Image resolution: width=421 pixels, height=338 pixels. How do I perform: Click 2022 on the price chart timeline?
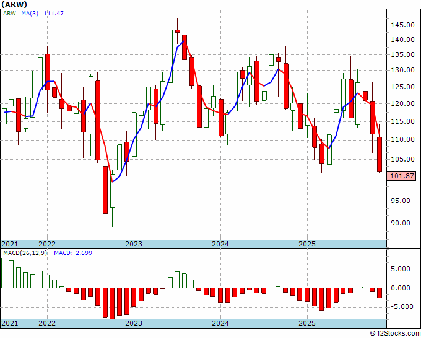click(x=47, y=244)
